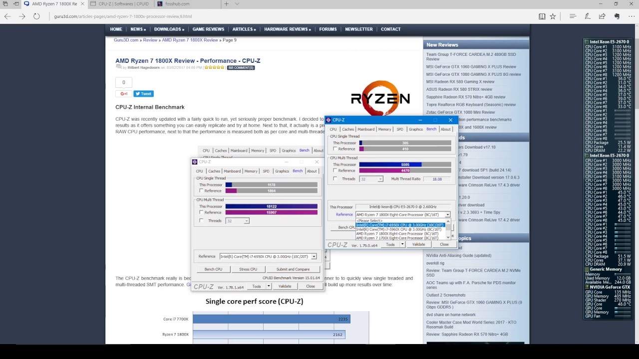Open the comments count badge
This screenshot has height=359, width=639.
click(x=241, y=68)
